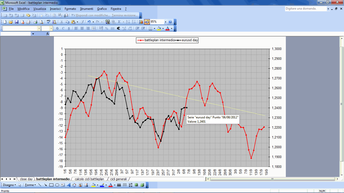This screenshot has height=193, width=344.
Task: Toggle the highlighted Drawing toolbar button
Action: pos(147,22)
